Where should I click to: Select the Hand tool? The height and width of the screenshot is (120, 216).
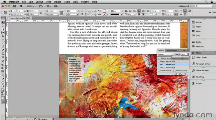coord(3,82)
